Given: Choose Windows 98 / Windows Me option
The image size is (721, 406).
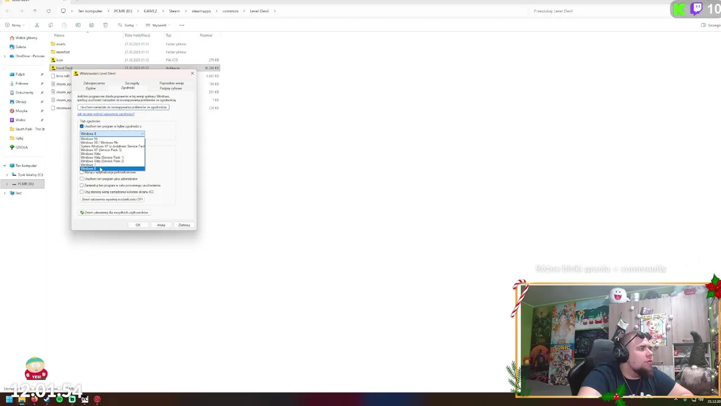Looking at the screenshot, I should 112,143.
